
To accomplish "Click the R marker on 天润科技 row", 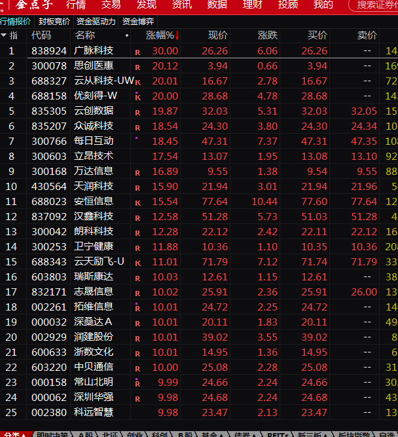I will 137,188.
